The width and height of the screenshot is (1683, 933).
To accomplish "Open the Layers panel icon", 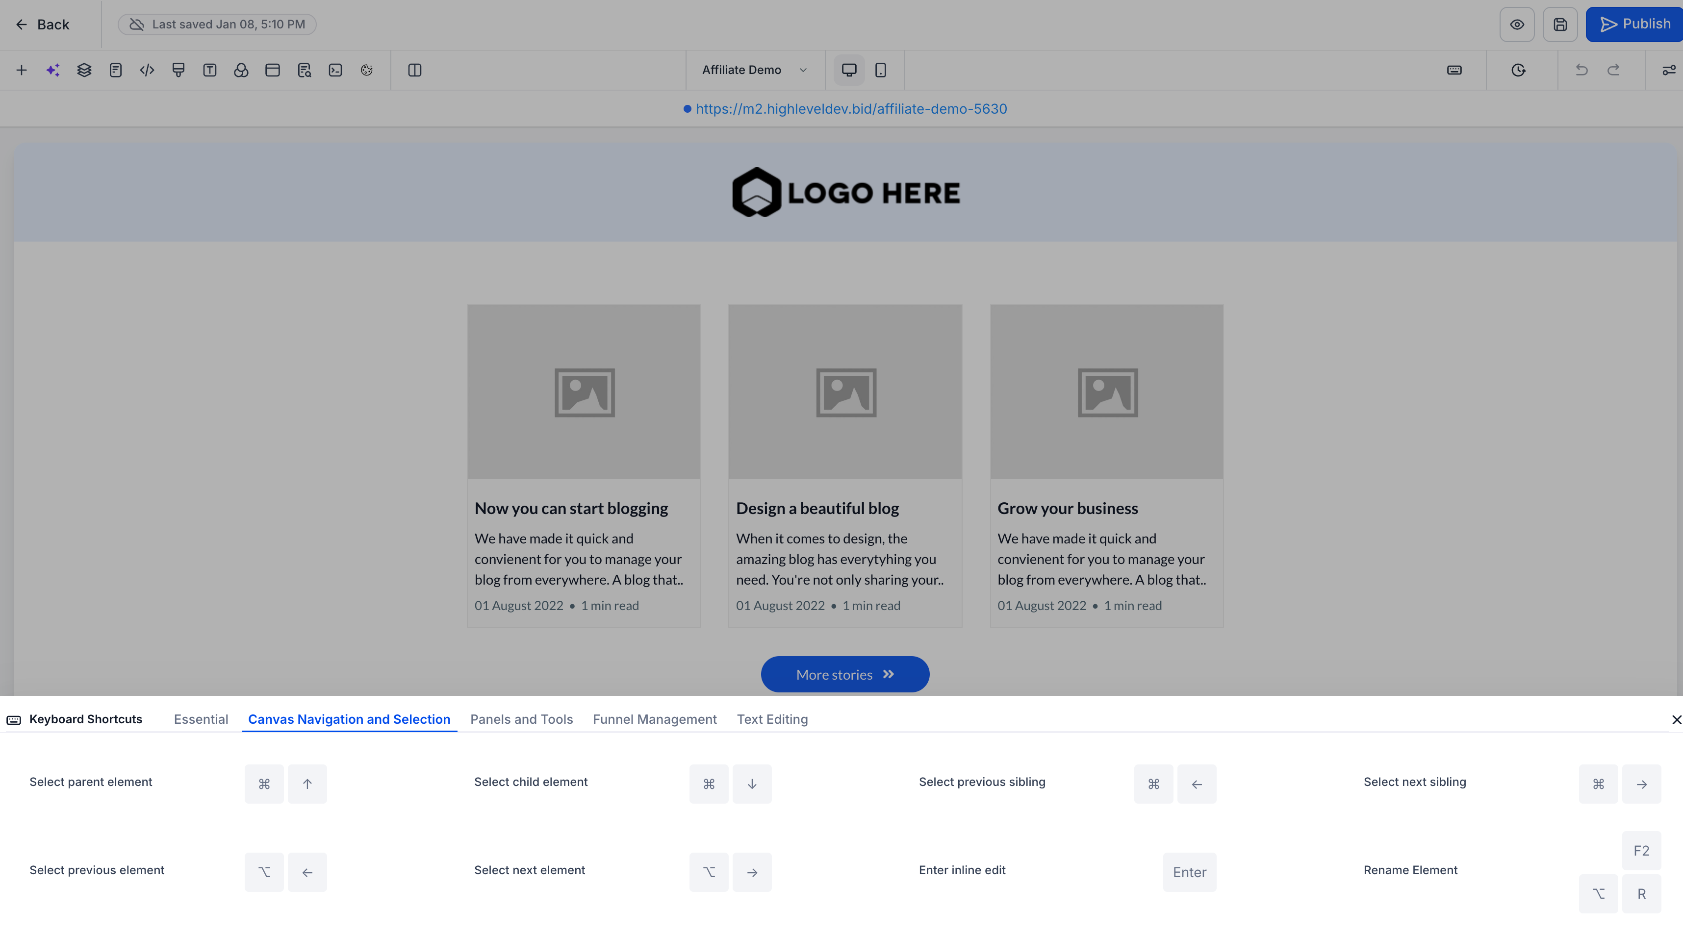I will tap(84, 70).
